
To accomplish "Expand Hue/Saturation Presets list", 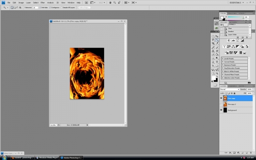I will (x=222, y=68).
